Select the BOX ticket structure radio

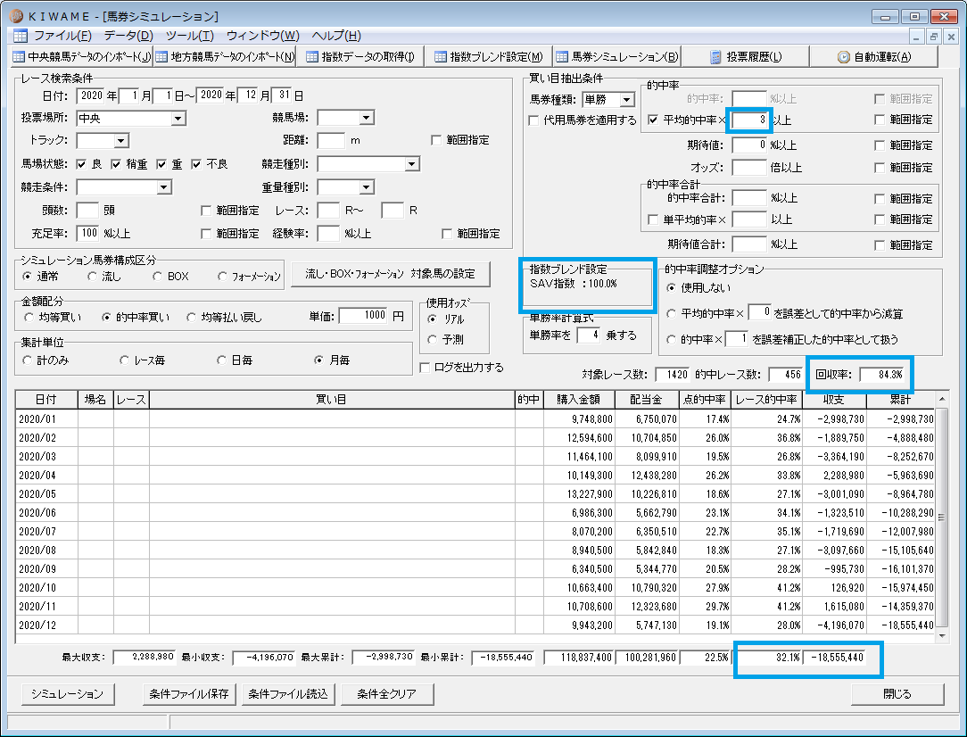(x=157, y=277)
